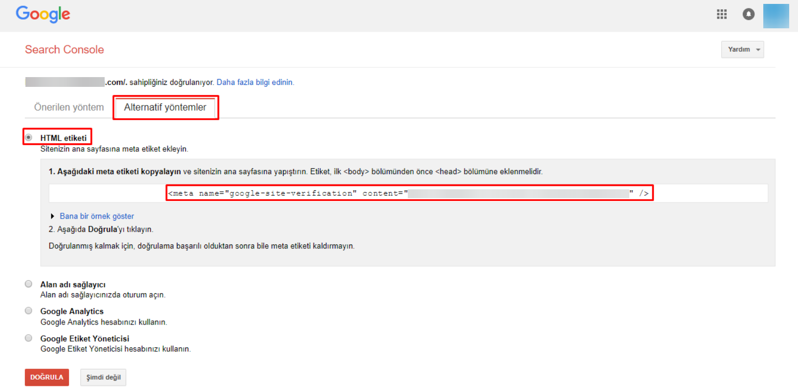This screenshot has height=387, width=798.
Task: Select the Alan adı sağlayıcı radio button
Action: (x=29, y=284)
